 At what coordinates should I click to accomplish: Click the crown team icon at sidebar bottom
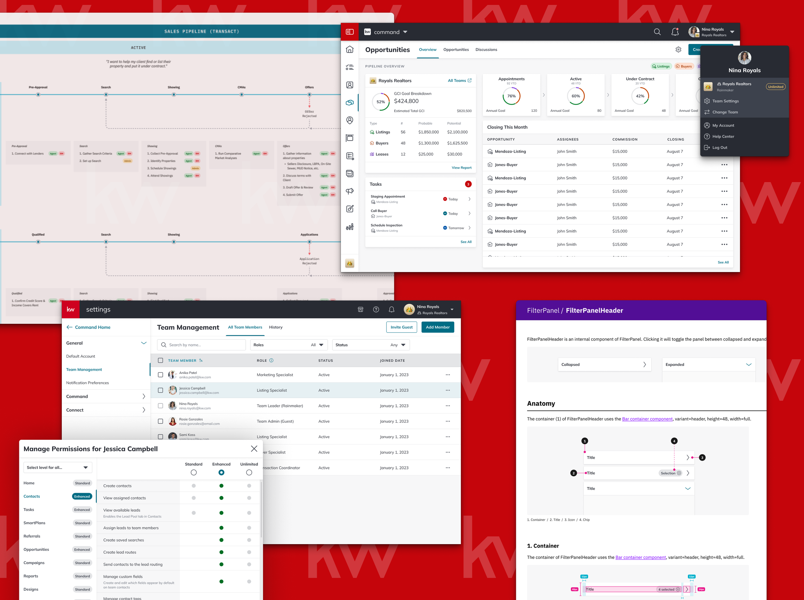pyautogui.click(x=350, y=263)
